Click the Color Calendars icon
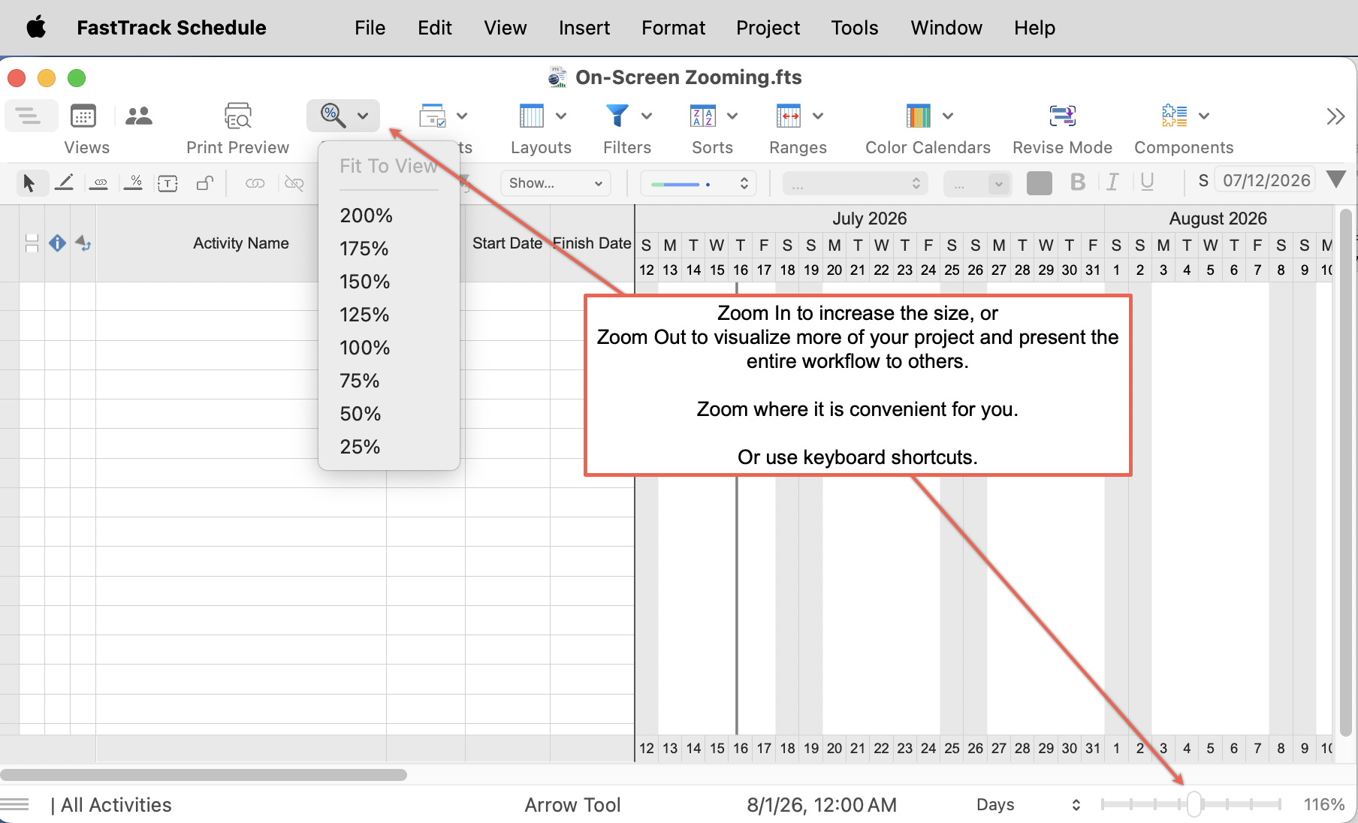Viewport: 1358px width, 823px height. 919,116
